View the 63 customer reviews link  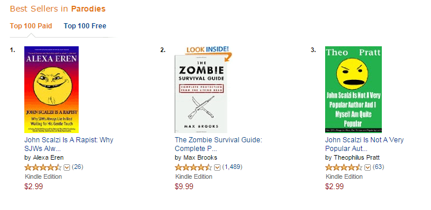point(378,167)
